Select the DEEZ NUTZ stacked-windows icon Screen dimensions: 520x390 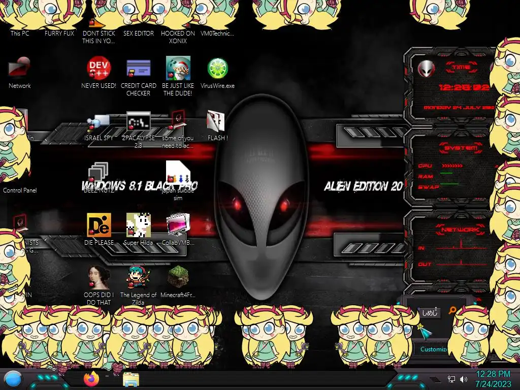pos(99,173)
